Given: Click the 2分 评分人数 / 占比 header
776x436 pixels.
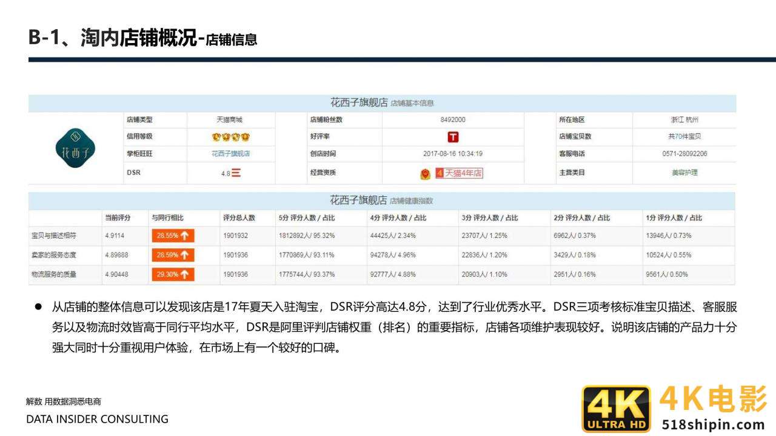Looking at the screenshot, I should pos(581,218).
